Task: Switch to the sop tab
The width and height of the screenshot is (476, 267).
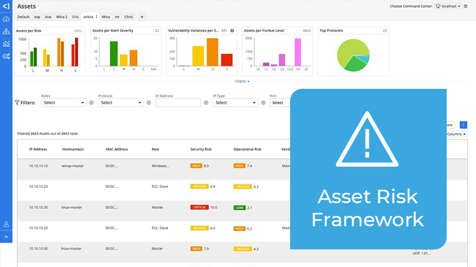Action: [37, 17]
